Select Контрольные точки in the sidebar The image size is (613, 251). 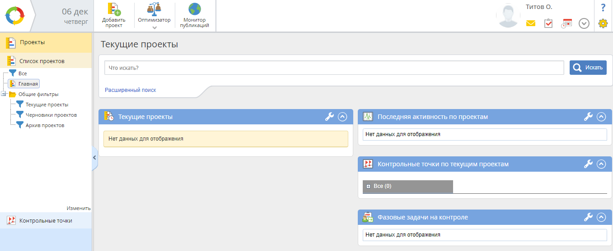[45, 220]
